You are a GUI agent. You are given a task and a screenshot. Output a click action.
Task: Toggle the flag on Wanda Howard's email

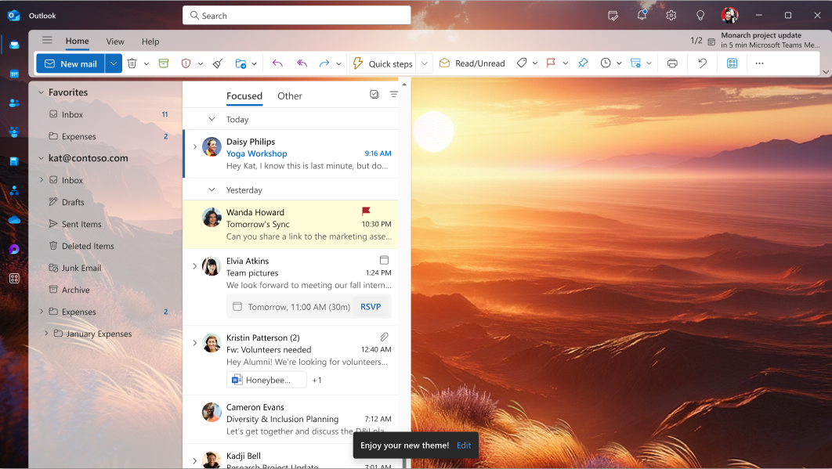coord(383,210)
